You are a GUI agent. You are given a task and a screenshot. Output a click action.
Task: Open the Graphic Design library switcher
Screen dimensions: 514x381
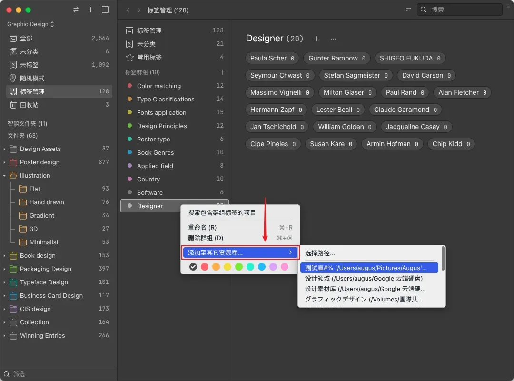30,24
